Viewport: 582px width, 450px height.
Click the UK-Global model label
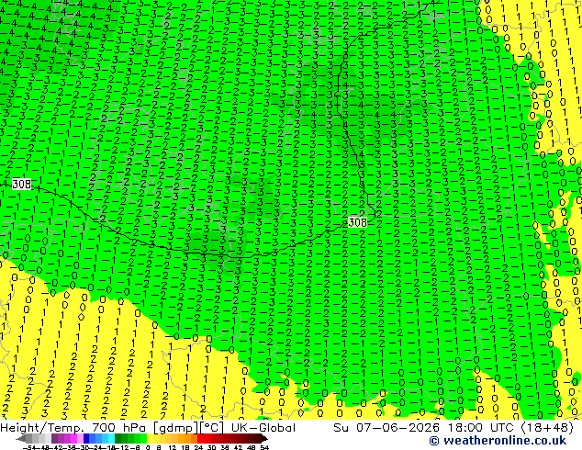[x=263, y=428]
